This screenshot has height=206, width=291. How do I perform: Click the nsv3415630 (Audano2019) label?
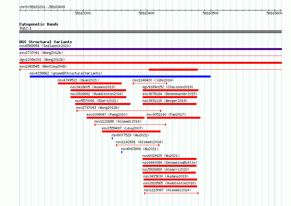pyautogui.click(x=166, y=176)
